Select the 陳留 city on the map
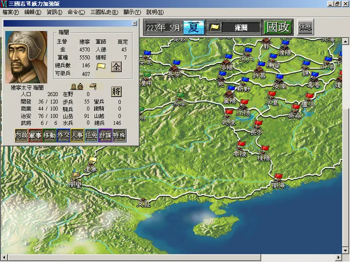The image size is (350, 262). pos(273,60)
